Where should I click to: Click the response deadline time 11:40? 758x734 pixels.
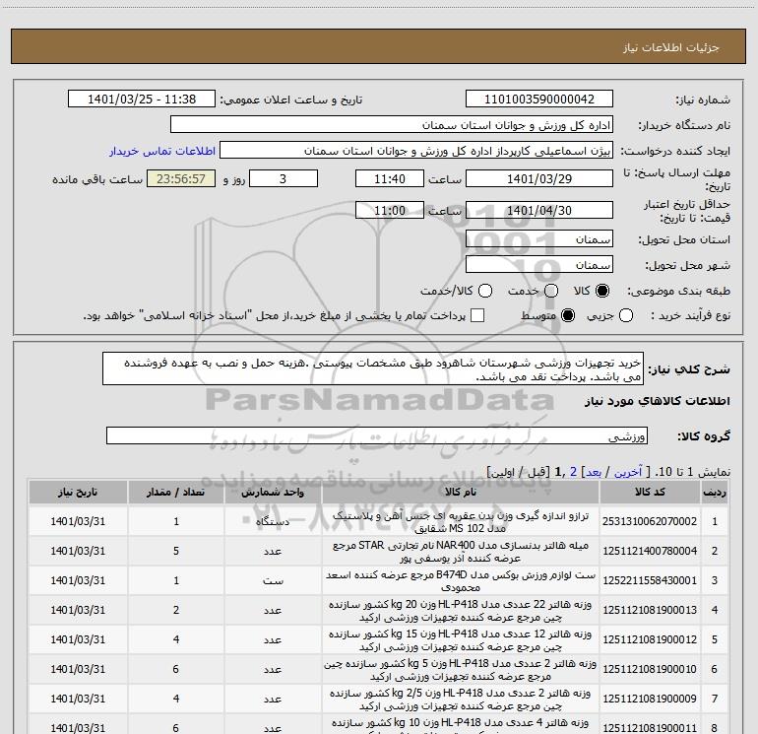tap(390, 178)
